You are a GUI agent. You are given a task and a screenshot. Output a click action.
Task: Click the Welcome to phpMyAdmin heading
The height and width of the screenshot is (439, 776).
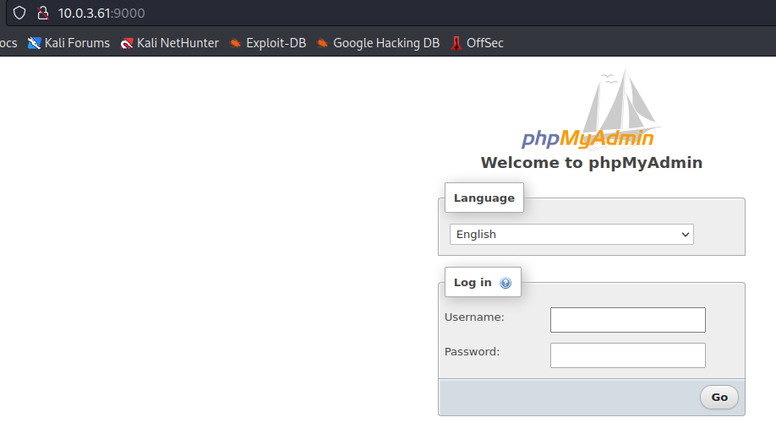[592, 163]
